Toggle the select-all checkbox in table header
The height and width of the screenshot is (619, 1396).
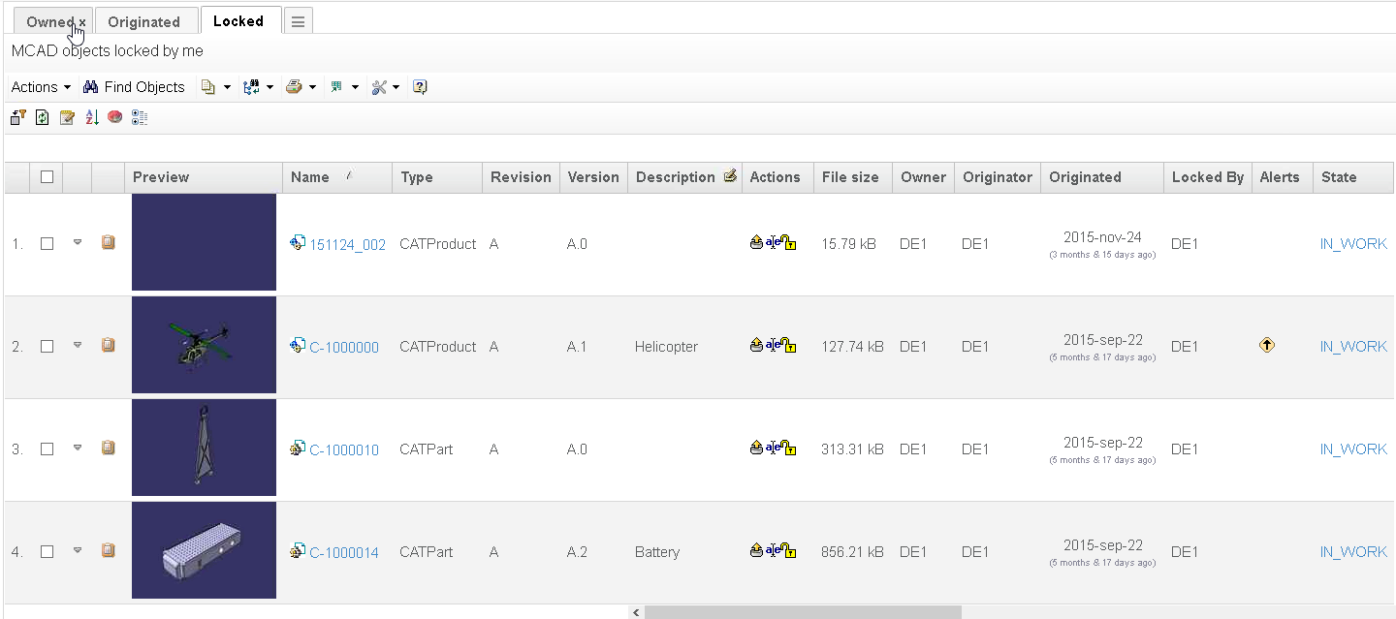pos(47,177)
